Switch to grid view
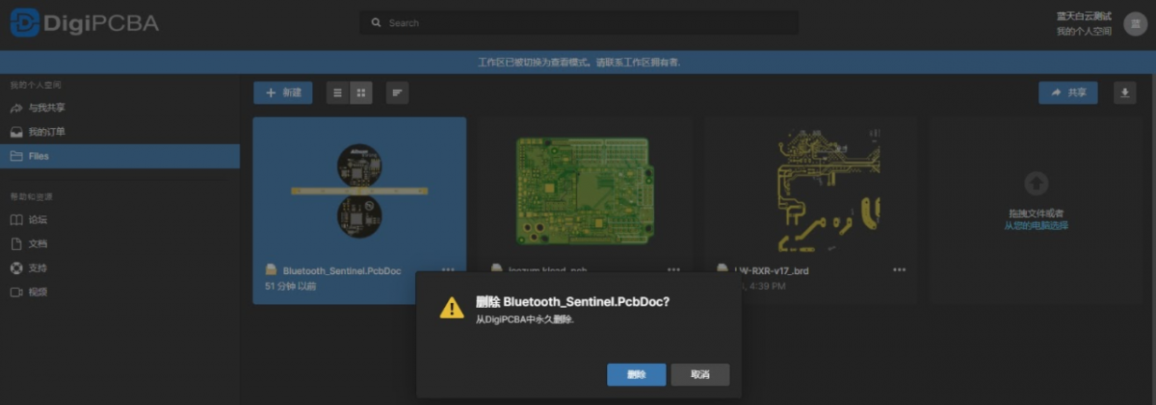The image size is (1156, 405). click(x=361, y=92)
